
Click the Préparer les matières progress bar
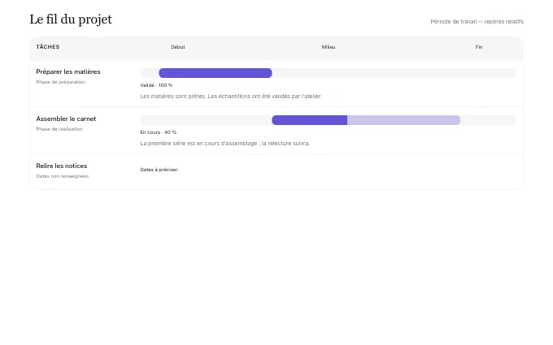pos(216,73)
